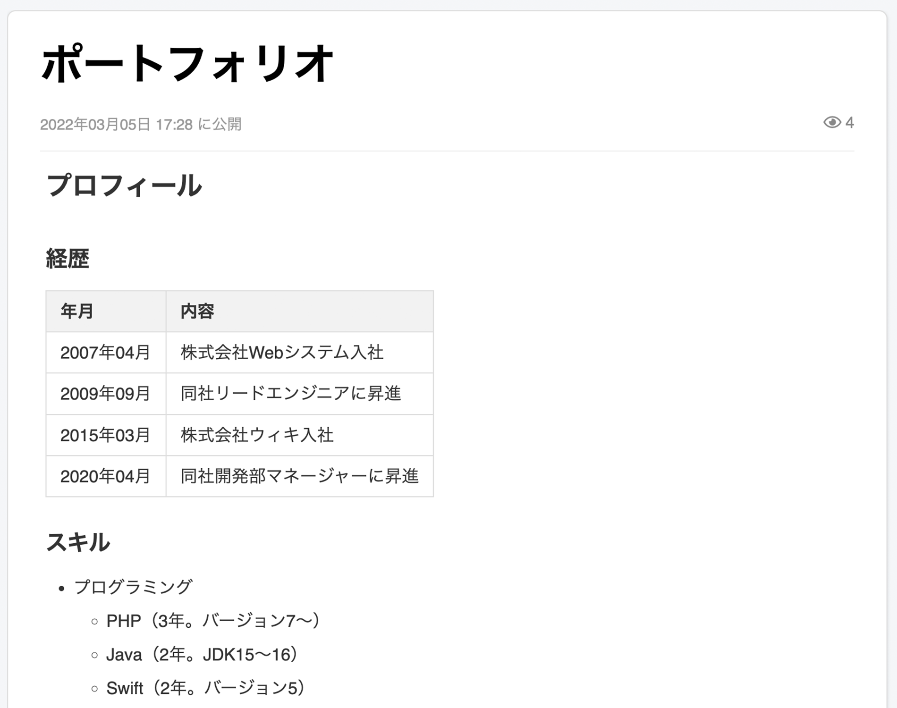Click the 内容 table header cell

[196, 311]
